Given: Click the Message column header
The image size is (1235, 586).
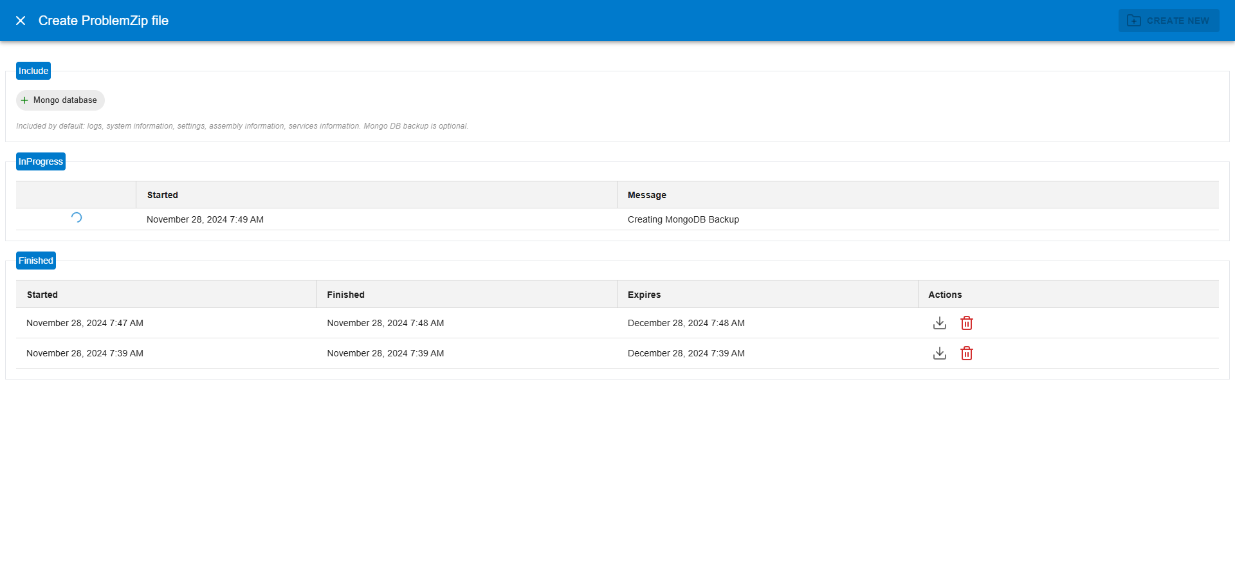Looking at the screenshot, I should click(646, 195).
